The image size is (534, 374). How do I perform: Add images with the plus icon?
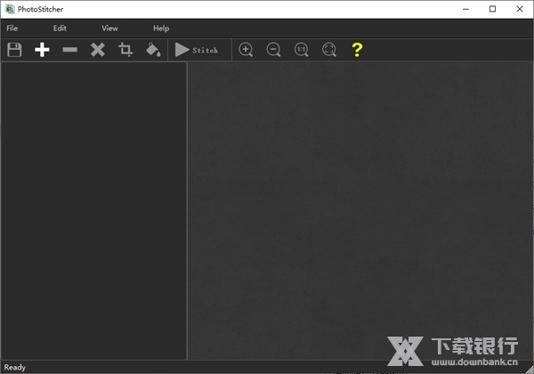42,50
